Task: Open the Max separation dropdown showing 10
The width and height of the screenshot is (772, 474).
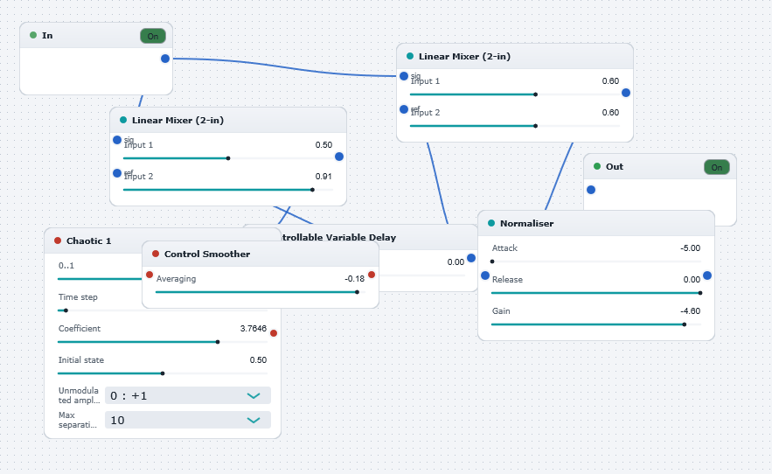Action: coord(188,421)
